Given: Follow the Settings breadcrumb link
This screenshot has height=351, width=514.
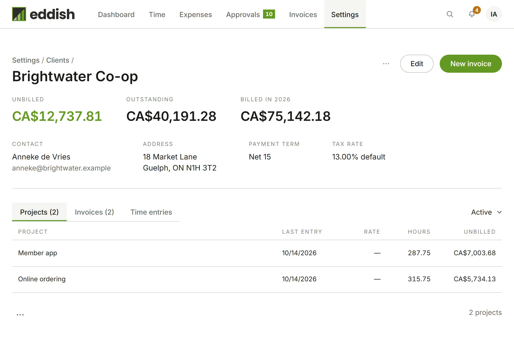Looking at the screenshot, I should point(26,60).
